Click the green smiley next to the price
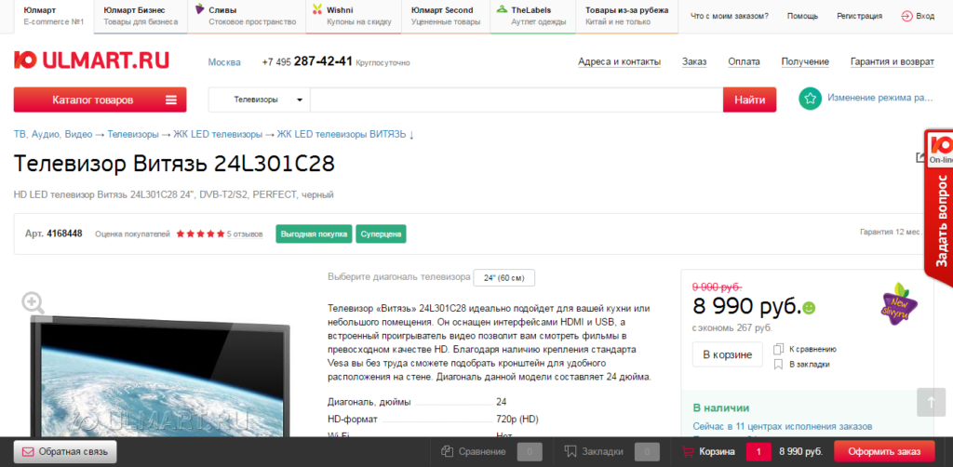Screen dimensions: 953x467 pos(809,308)
